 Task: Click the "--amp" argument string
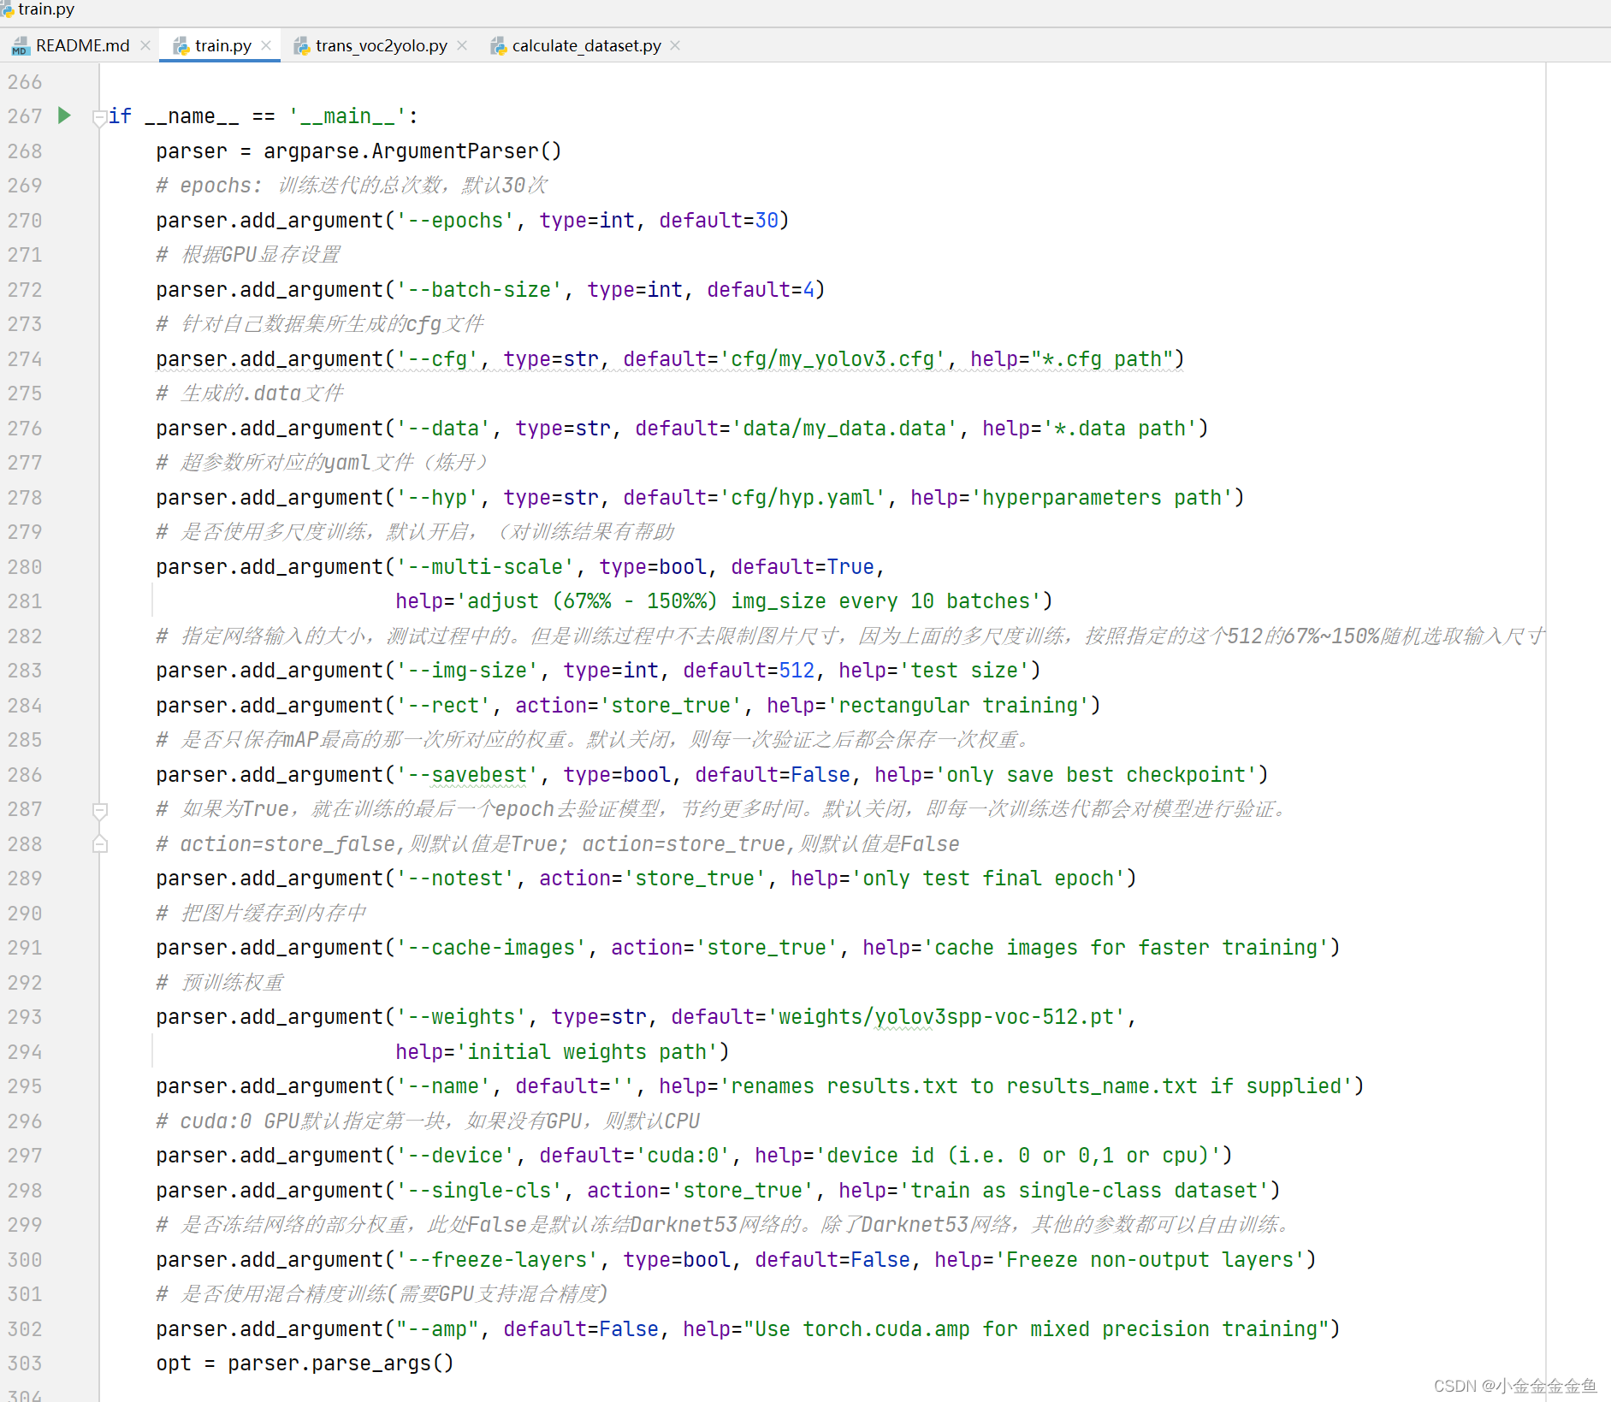click(437, 1328)
